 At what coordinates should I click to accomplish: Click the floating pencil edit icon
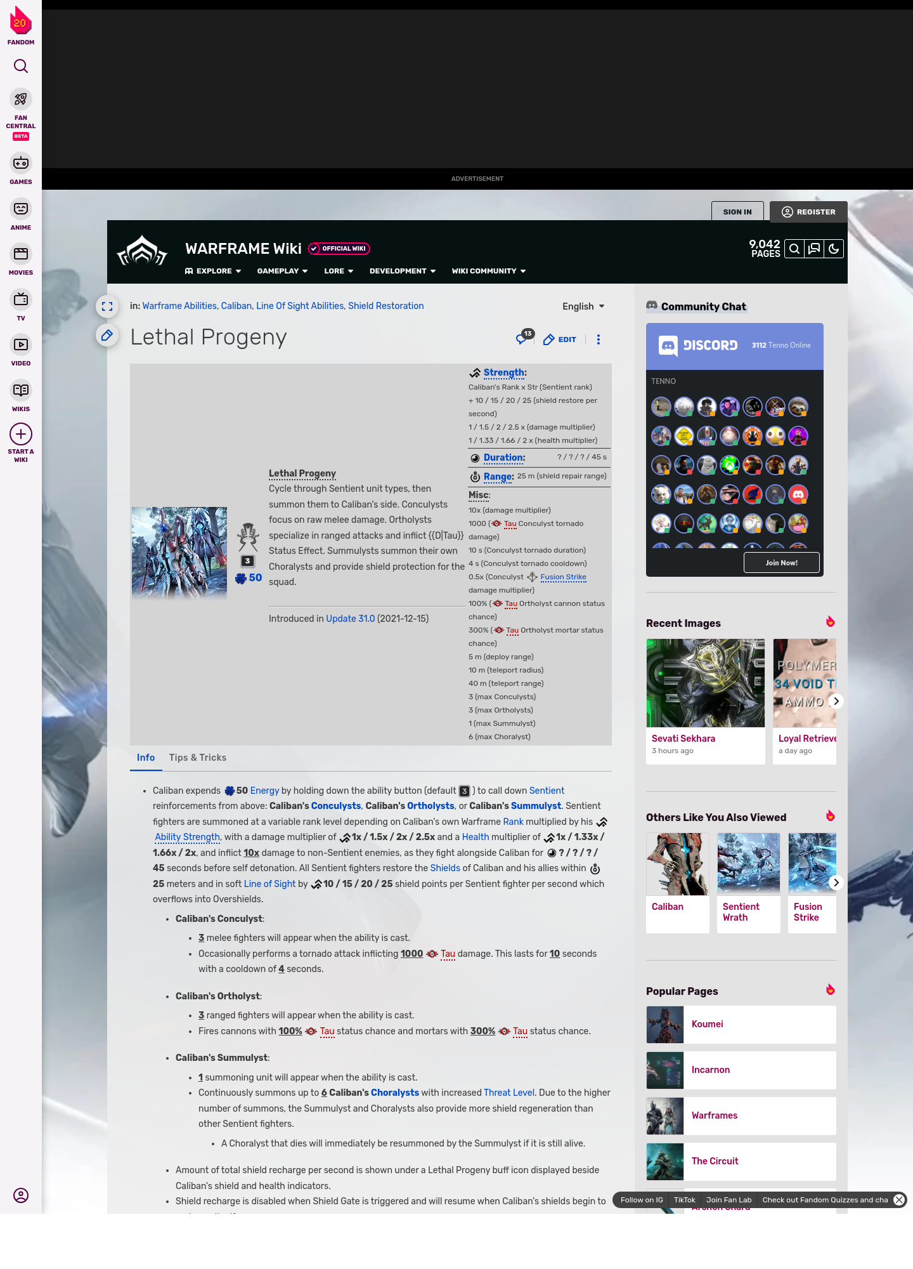coord(107,335)
